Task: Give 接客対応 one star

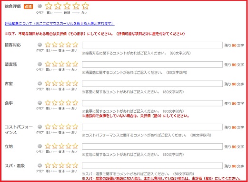Action: (48, 45)
